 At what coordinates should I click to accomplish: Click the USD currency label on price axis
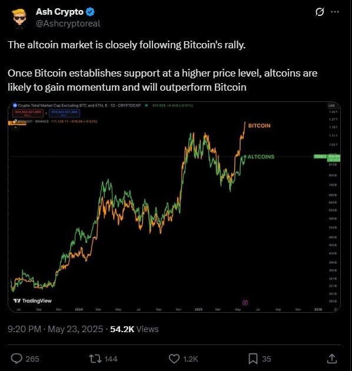[331, 105]
